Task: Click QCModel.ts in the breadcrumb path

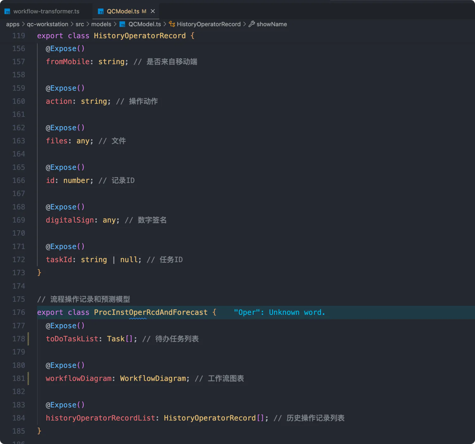Action: (x=145, y=24)
